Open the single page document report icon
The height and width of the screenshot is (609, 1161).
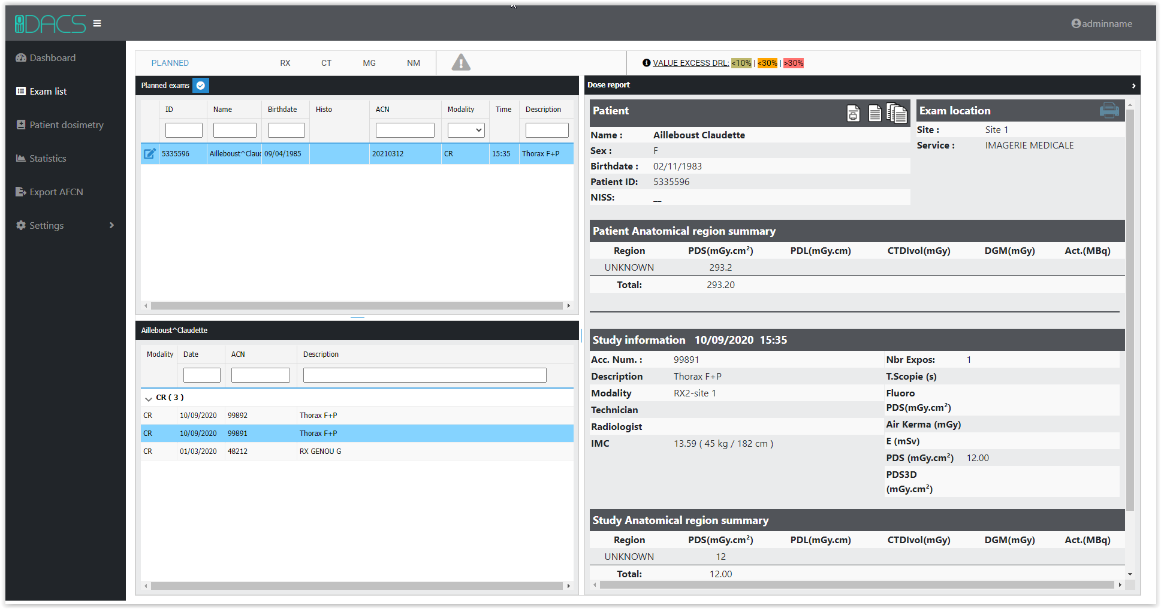point(874,113)
